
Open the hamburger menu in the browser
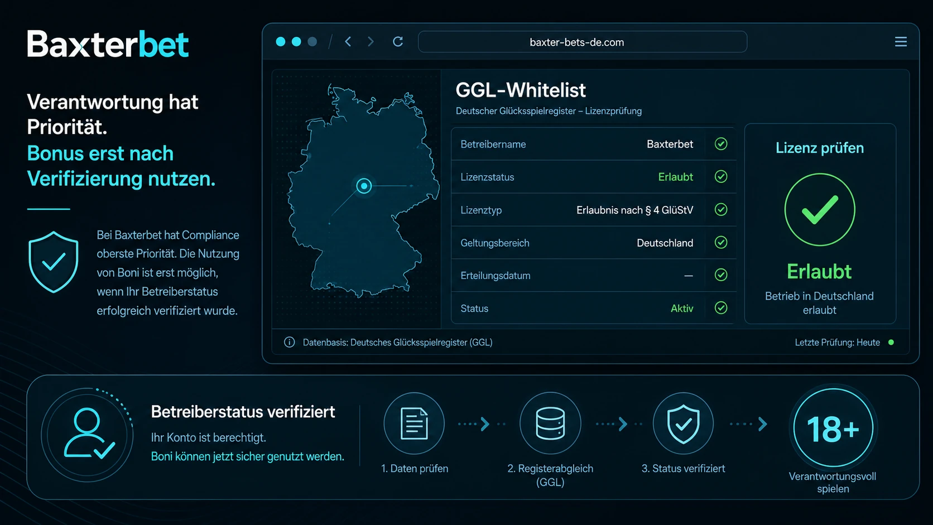pos(901,42)
